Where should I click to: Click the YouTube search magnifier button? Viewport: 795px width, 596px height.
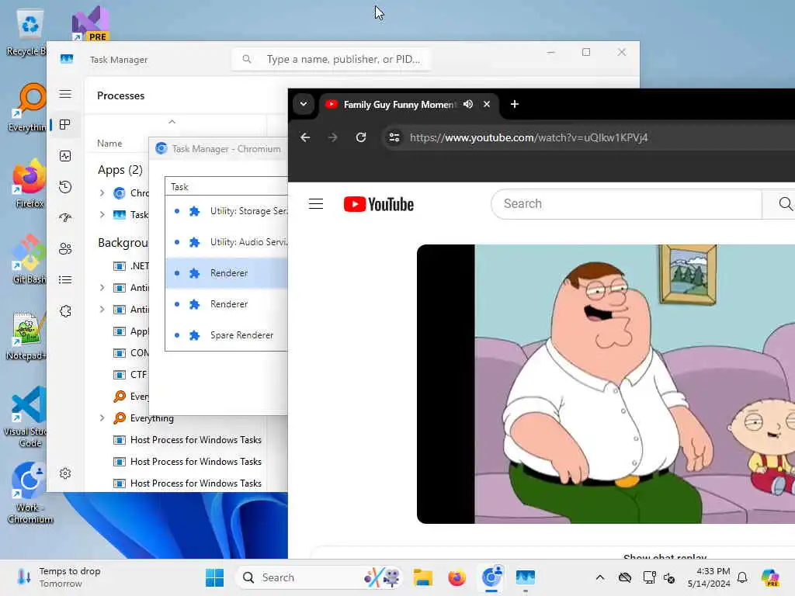coord(785,204)
